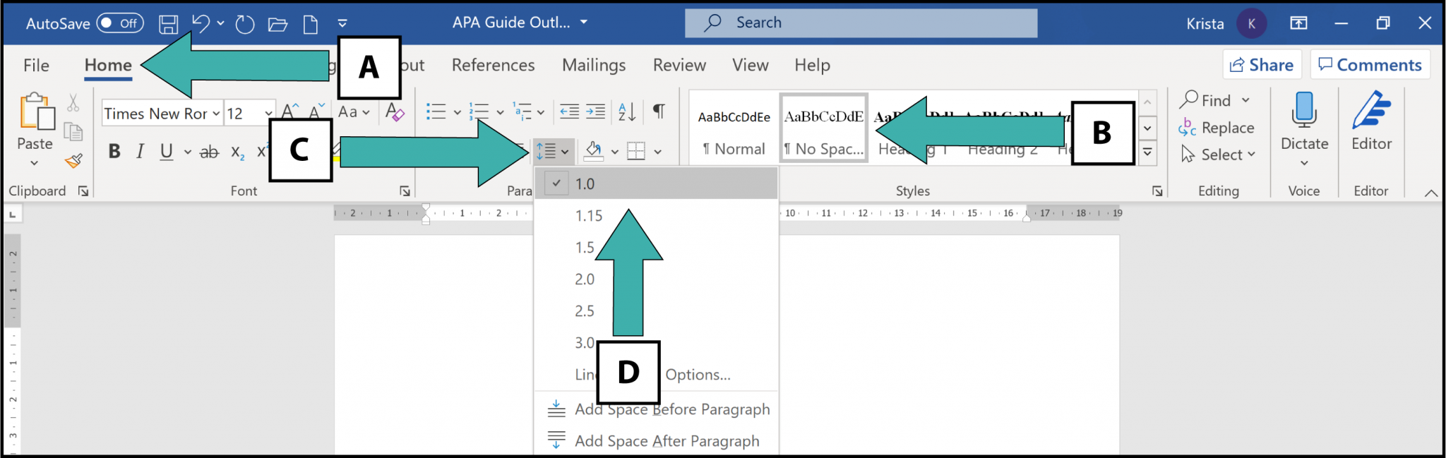Click the Share button
Image resolution: width=1446 pixels, height=458 pixels.
[x=1262, y=64]
